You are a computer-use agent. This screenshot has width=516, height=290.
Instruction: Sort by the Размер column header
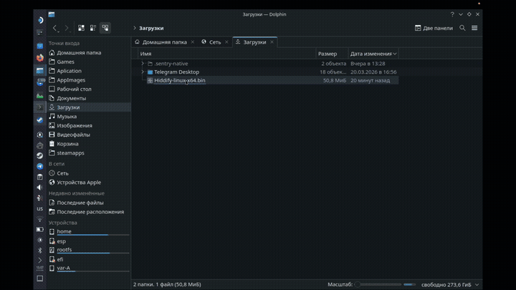tap(332, 54)
